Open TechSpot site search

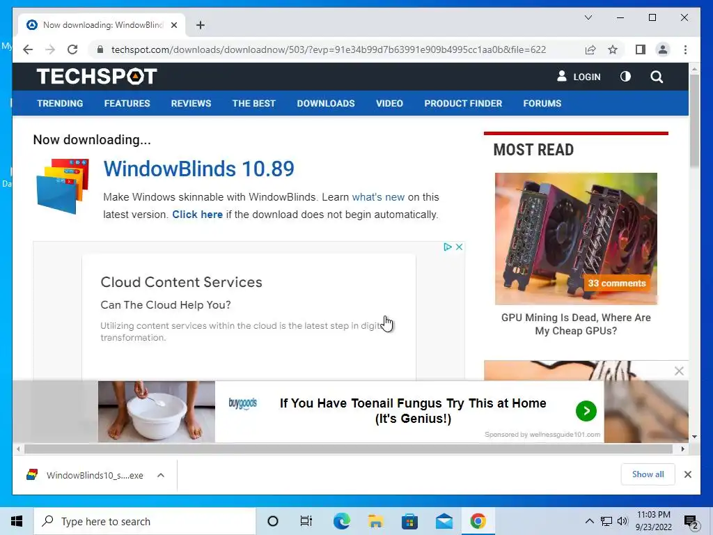pyautogui.click(x=656, y=77)
